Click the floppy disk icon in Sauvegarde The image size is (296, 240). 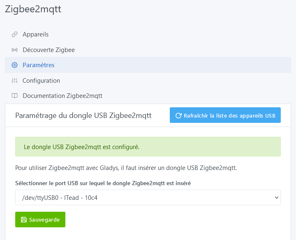24,220
